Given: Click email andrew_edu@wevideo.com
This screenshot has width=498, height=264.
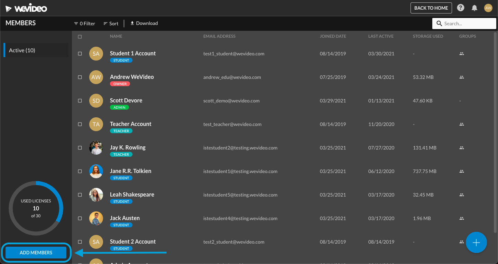Looking at the screenshot, I should 232,77.
